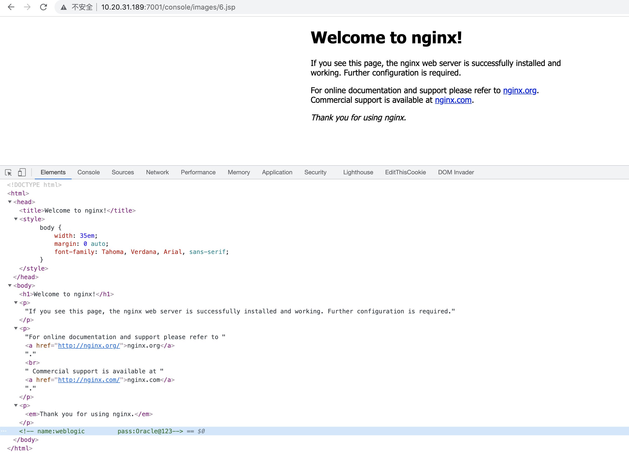629x463 pixels.
Task: Click the 'Welcome to nginx!' page heading
Action: pos(386,38)
